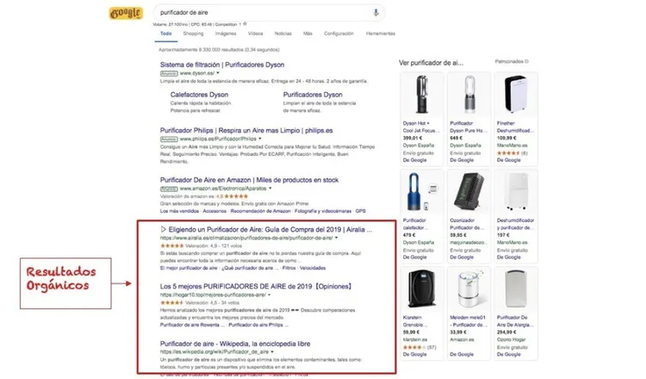This screenshot has height=379, width=646.
Task: Click the star rating under the hogar10.top result
Action: 171,302
